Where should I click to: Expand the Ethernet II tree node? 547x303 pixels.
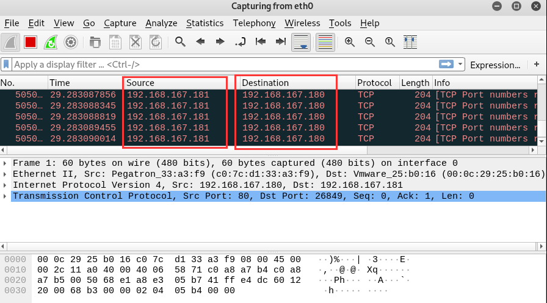(5, 174)
